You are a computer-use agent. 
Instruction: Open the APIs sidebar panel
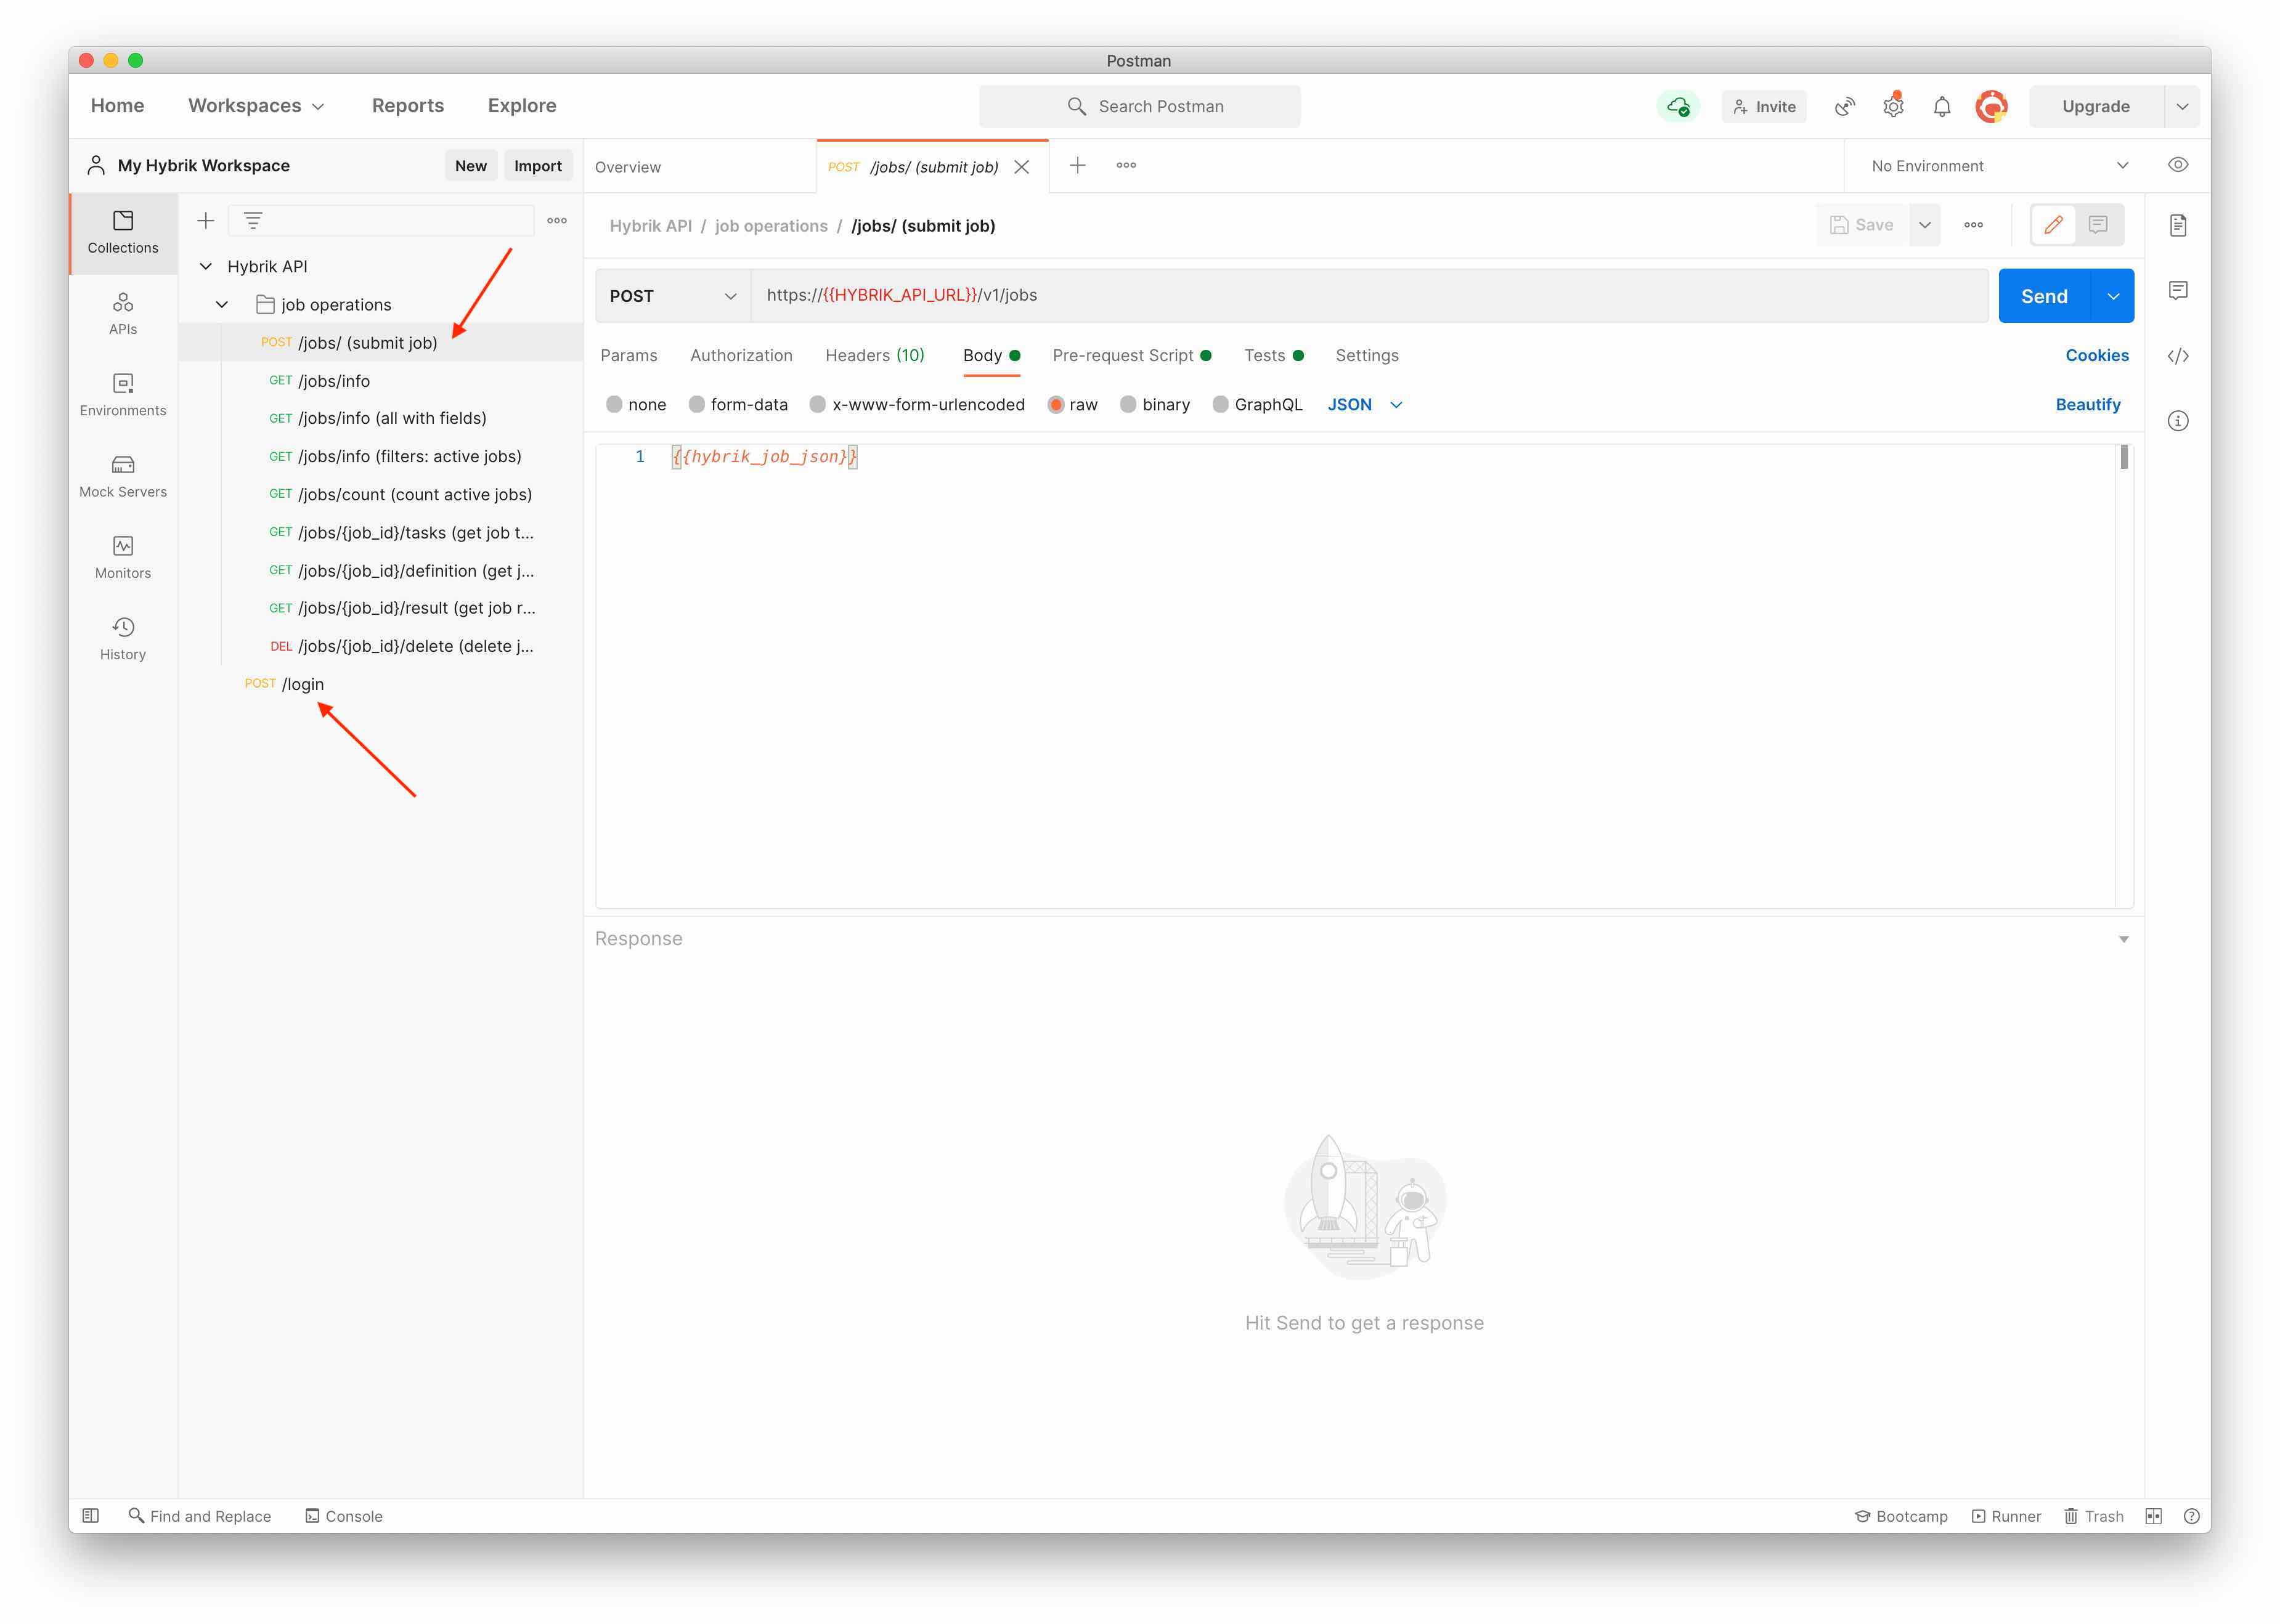[x=123, y=313]
